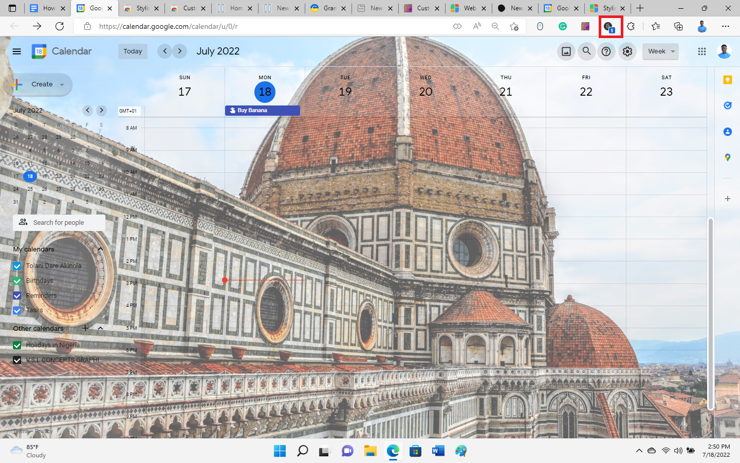The width and height of the screenshot is (740, 463).
Task: Open File Explorer from taskbar
Action: pyautogui.click(x=371, y=451)
